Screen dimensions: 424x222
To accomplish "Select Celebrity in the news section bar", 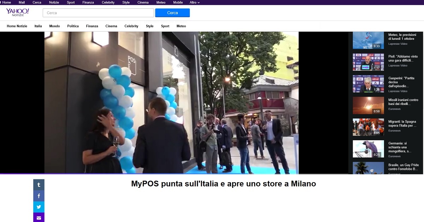I will (x=131, y=26).
